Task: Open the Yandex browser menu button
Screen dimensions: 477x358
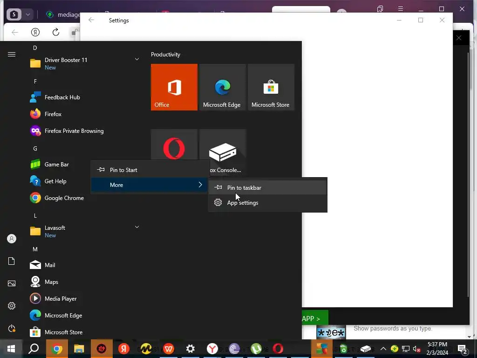Action: point(401,9)
